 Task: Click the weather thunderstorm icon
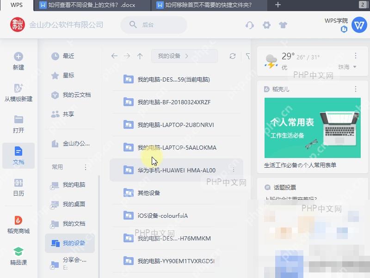click(x=271, y=62)
